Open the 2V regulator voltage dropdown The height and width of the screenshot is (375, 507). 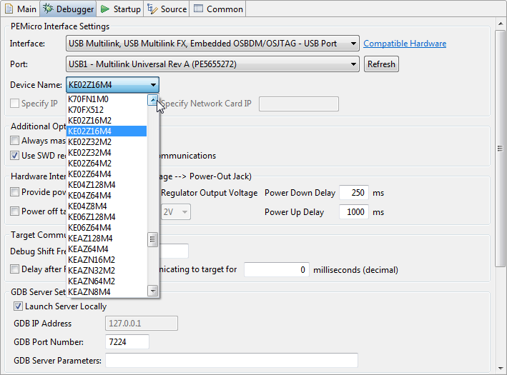[x=176, y=212]
